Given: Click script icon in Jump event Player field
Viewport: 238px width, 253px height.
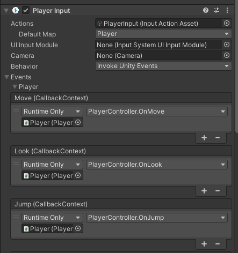Looking at the screenshot, I should [x=26, y=229].
